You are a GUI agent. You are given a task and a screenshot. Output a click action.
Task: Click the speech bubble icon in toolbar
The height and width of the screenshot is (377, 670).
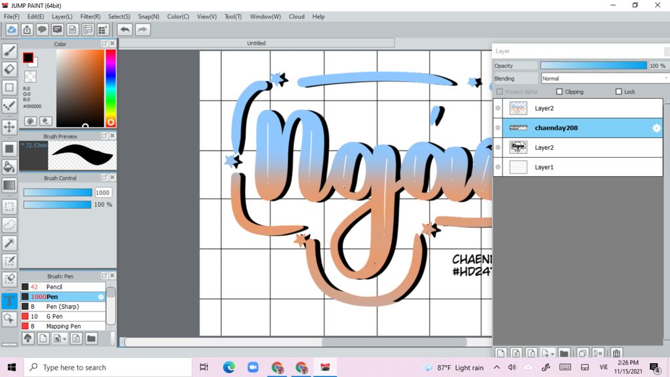pos(42,29)
